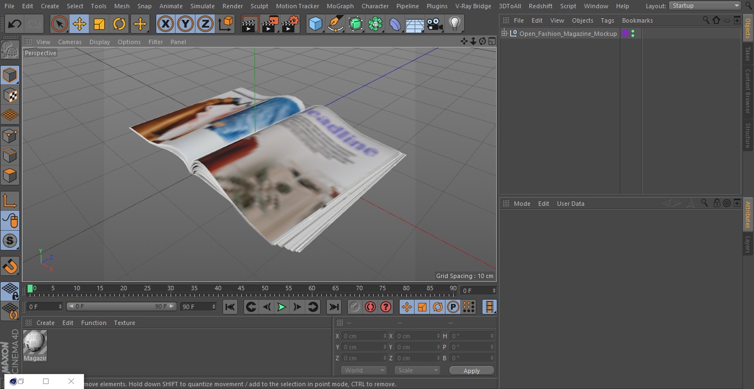Switch to Polygons mode

[10, 175]
